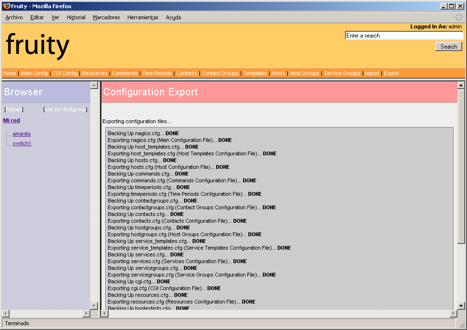Select the amanita host in the tree
The height and width of the screenshot is (330, 467).
(22, 134)
